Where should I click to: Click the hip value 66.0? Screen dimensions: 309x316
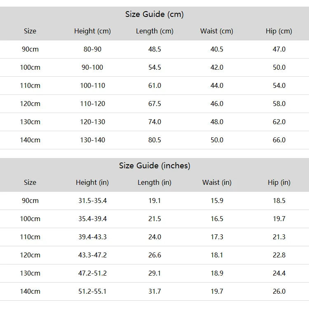279,140
